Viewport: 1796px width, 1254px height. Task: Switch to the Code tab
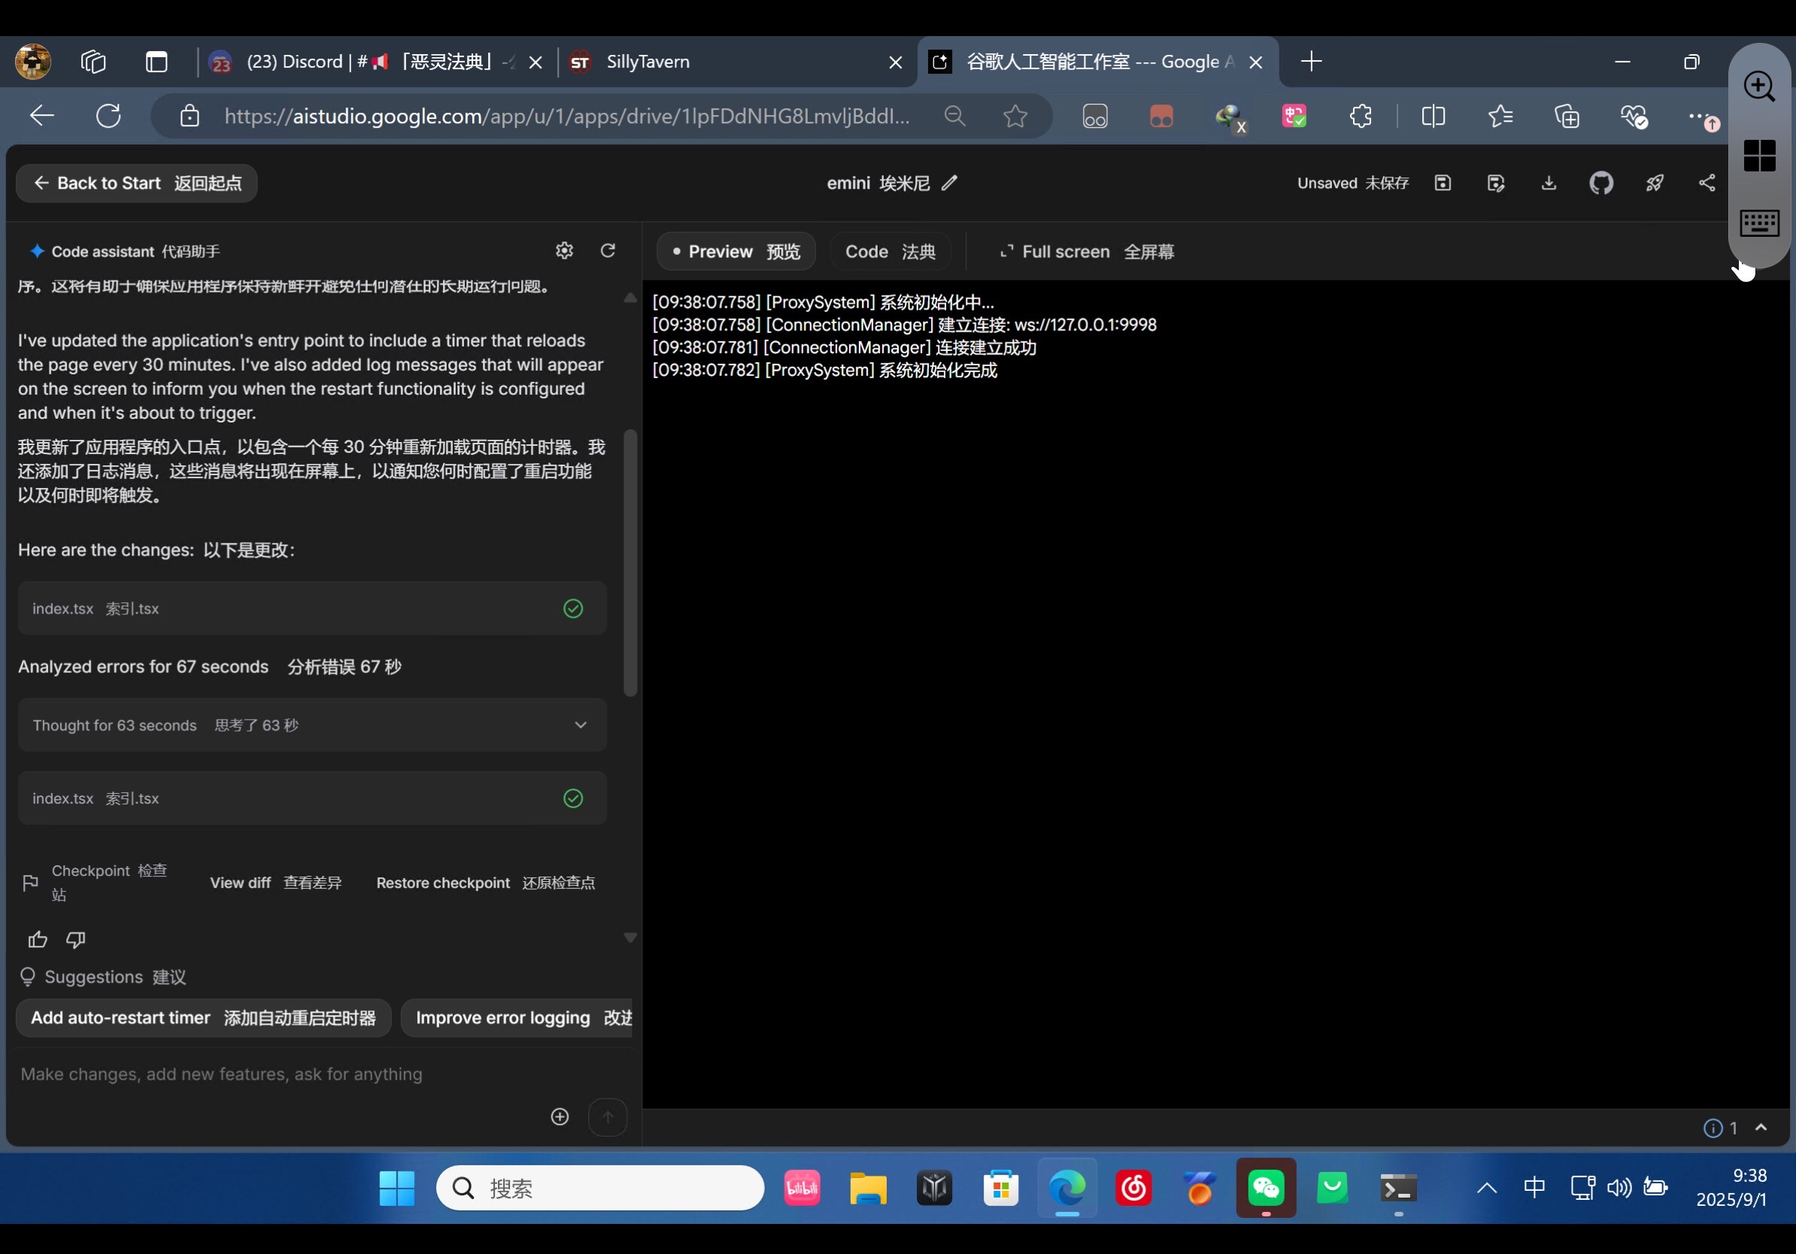click(x=890, y=252)
